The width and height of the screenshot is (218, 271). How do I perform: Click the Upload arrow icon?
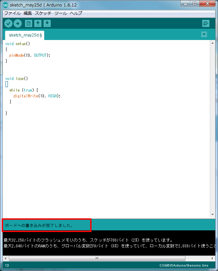tap(17, 24)
